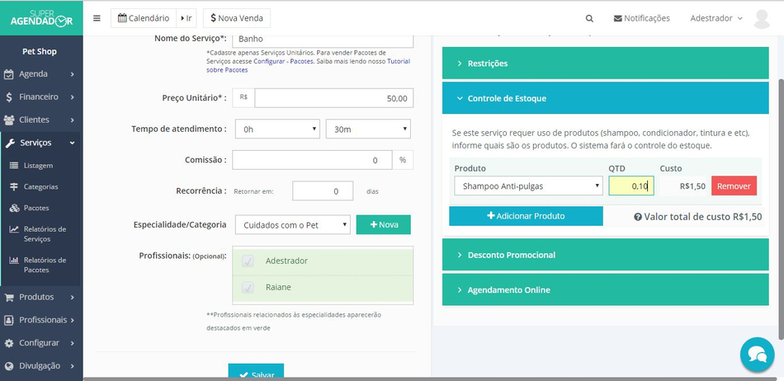784x381 pixels.
Task: Open the live chat bubble icon
Action: click(x=757, y=355)
